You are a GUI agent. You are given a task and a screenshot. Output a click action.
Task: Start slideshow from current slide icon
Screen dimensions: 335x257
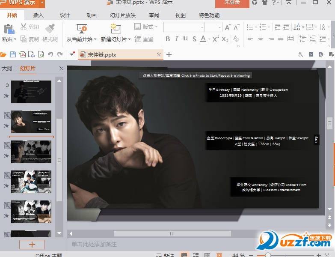click(82, 29)
